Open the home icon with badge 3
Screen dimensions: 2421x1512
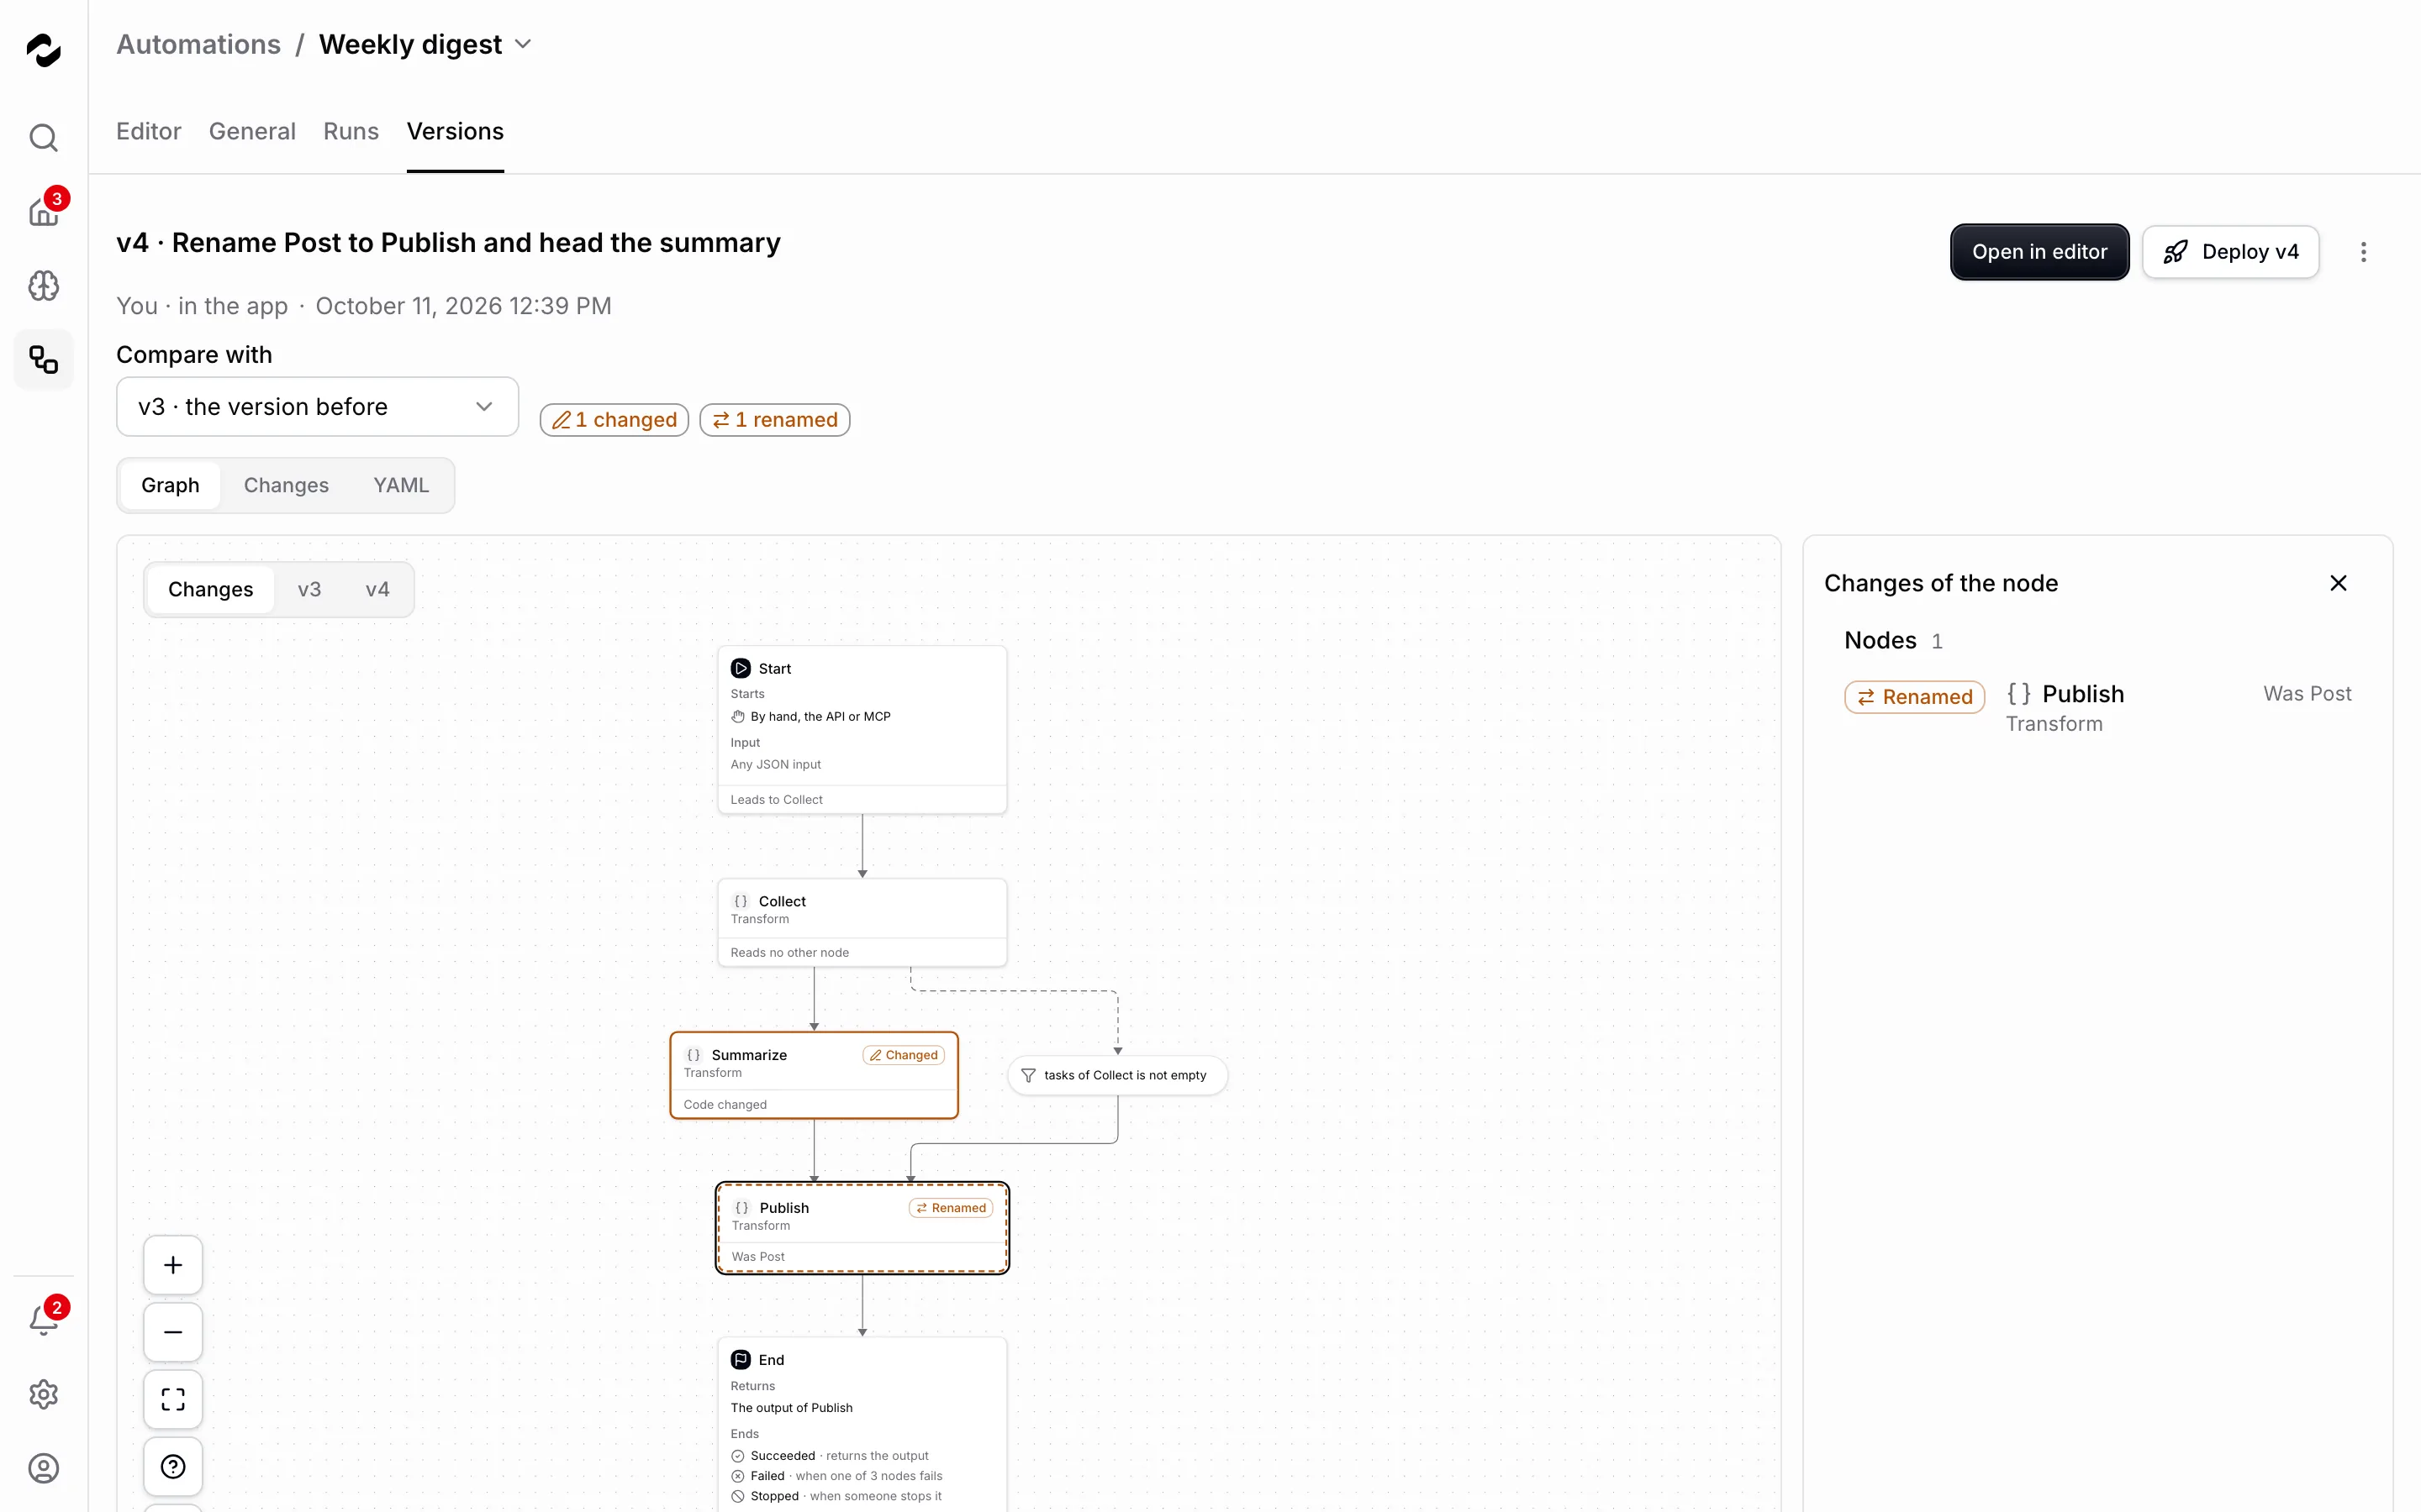coord(43,211)
